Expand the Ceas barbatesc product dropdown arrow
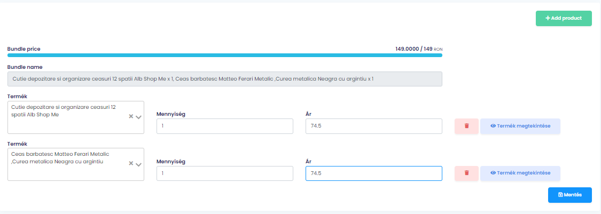The image size is (601, 214). [x=139, y=164]
